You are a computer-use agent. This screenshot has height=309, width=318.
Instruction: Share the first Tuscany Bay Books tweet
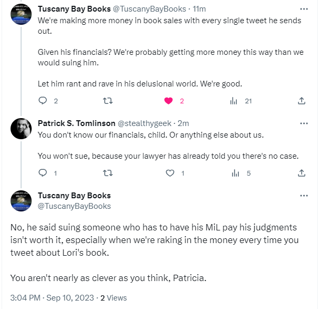[302, 101]
